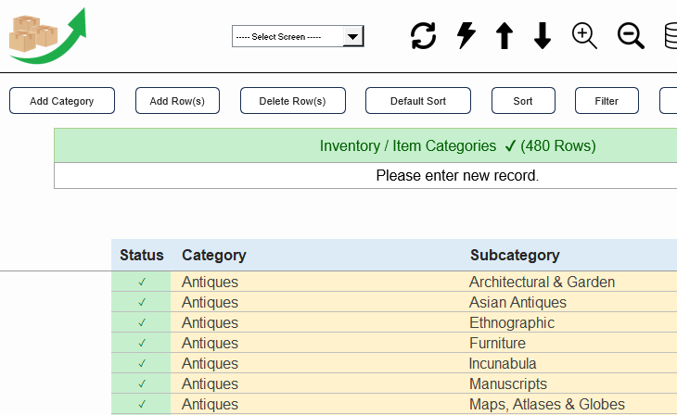Click the up arrow icon
This screenshot has height=415, width=677.
(x=505, y=36)
